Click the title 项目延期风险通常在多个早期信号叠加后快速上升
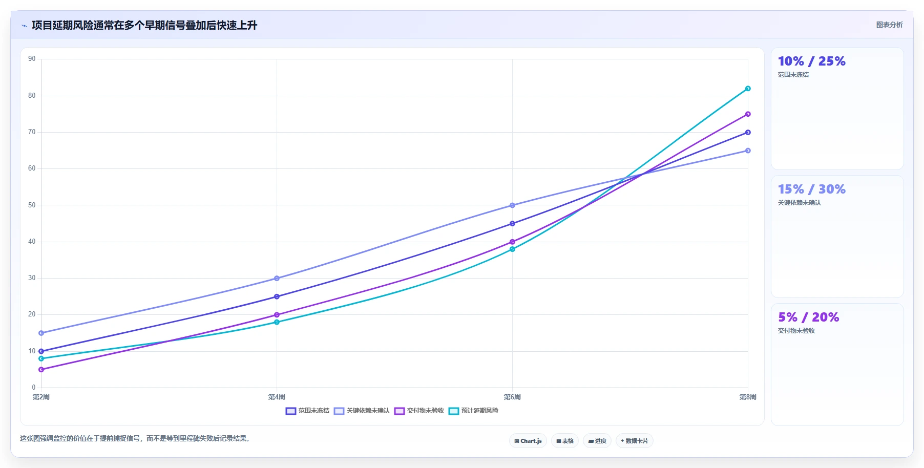 [x=144, y=25]
